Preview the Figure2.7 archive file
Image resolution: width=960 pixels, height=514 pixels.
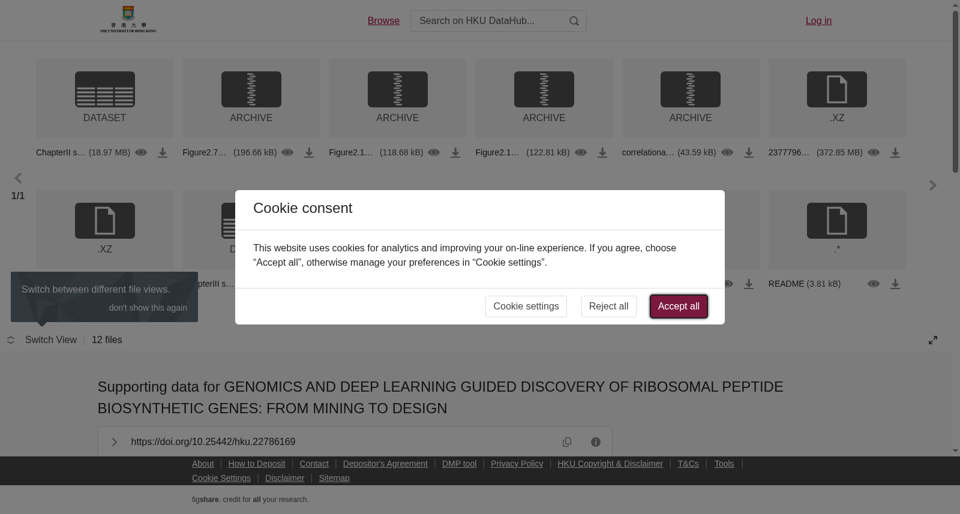pyautogui.click(x=287, y=152)
